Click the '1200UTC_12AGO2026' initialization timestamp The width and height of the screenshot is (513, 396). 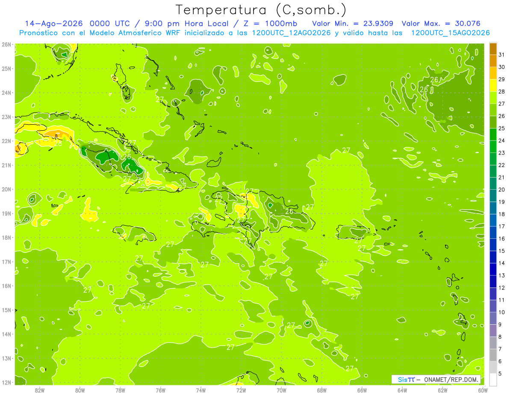(x=291, y=33)
